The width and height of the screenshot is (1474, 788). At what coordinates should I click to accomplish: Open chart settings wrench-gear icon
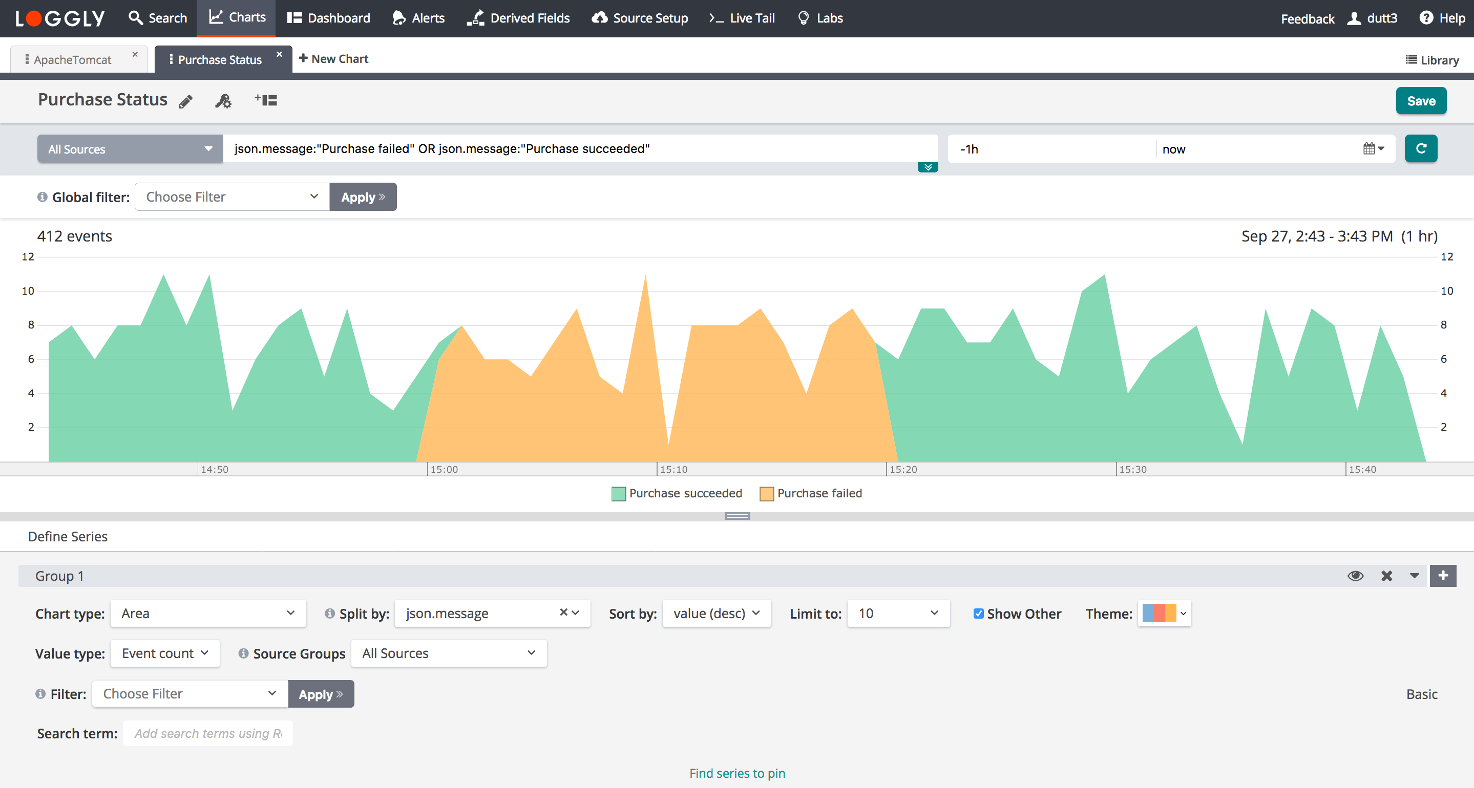click(x=223, y=101)
